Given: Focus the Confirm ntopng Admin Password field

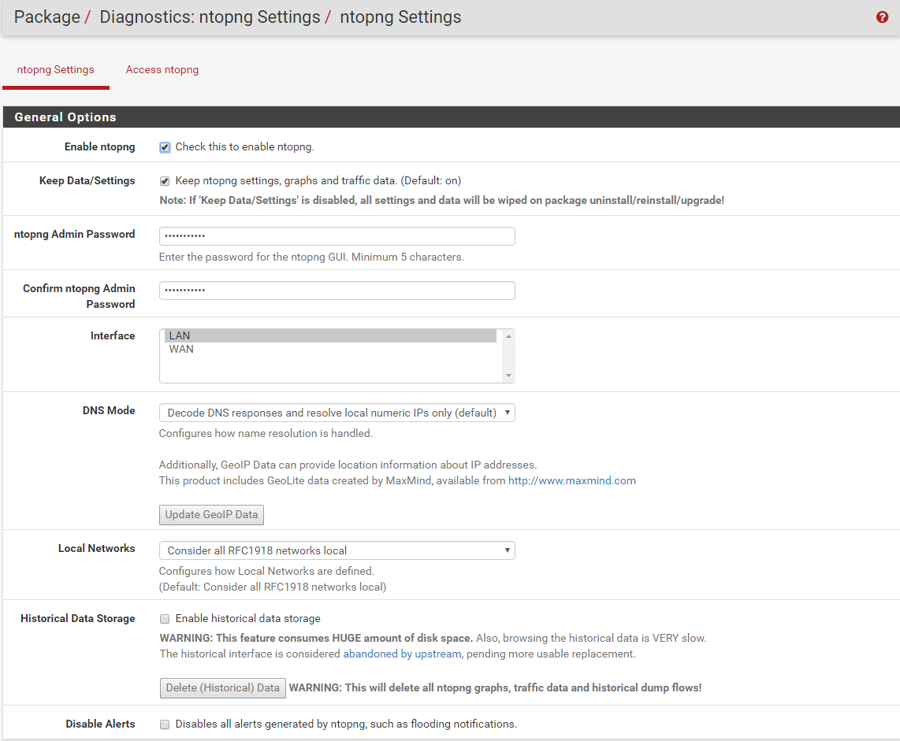Looking at the screenshot, I should pyautogui.click(x=337, y=291).
